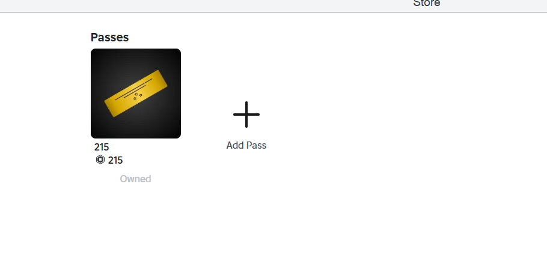This screenshot has width=547, height=268.
Task: Switch to the Store tab
Action: [426, 4]
